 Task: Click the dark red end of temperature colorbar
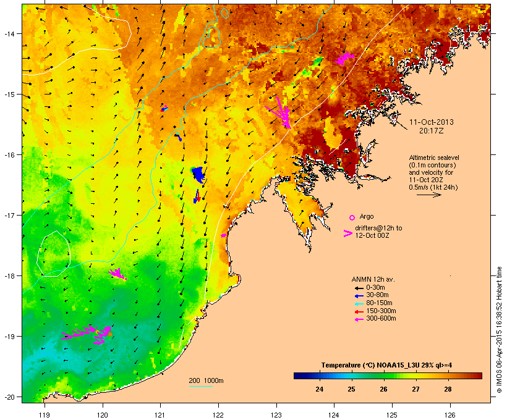(x=478, y=376)
